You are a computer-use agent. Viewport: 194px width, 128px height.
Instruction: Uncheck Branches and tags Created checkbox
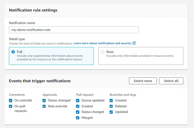[x=111, y=100]
